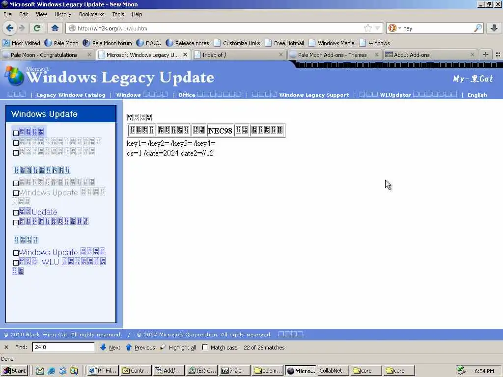Screen dimensions: 503x377
Task: Open the (E:) C... taskbar window
Action: pyautogui.click(x=202, y=371)
